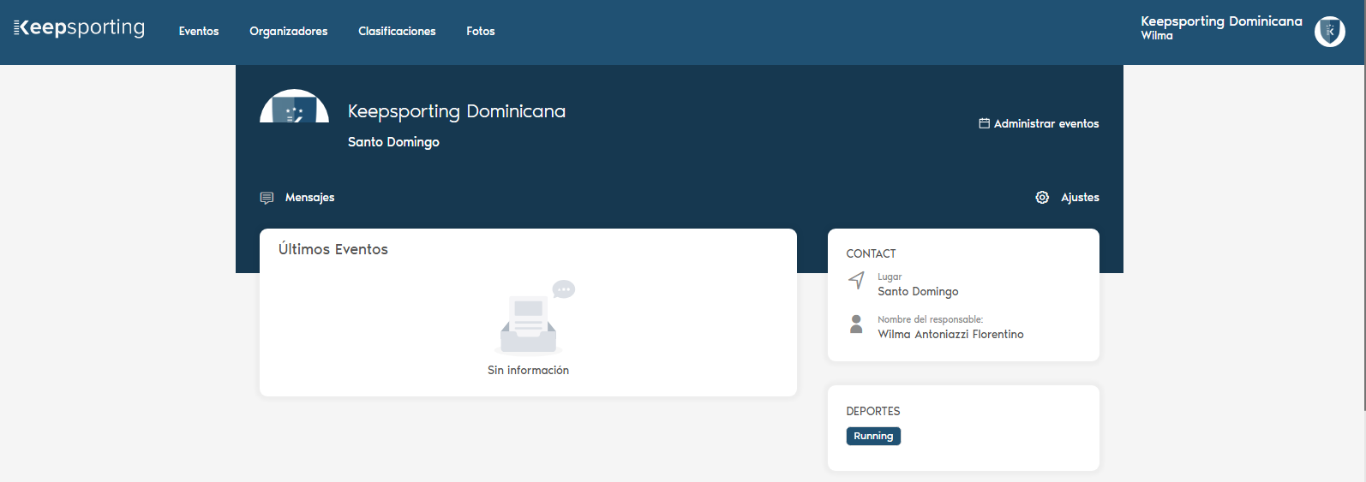Select the Running sport tag

pyautogui.click(x=873, y=437)
